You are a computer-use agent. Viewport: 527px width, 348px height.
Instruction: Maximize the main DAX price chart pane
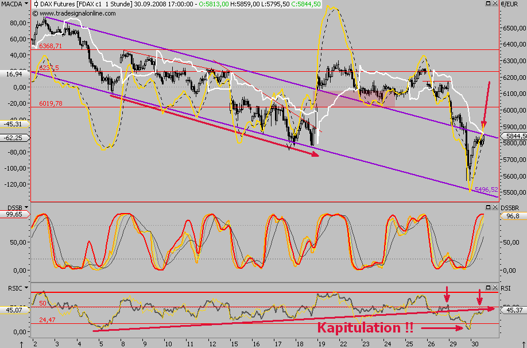489,3
